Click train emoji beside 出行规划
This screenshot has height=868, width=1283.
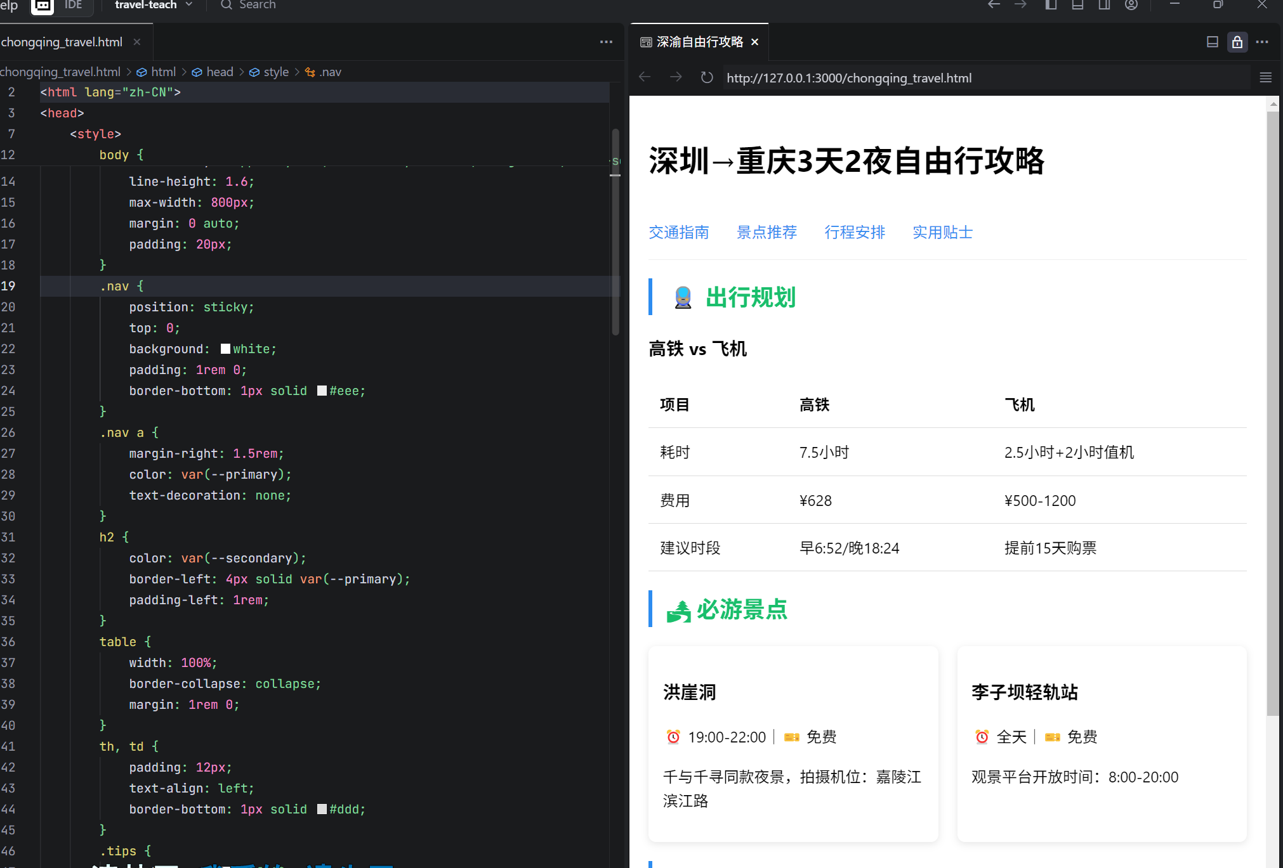pos(683,297)
